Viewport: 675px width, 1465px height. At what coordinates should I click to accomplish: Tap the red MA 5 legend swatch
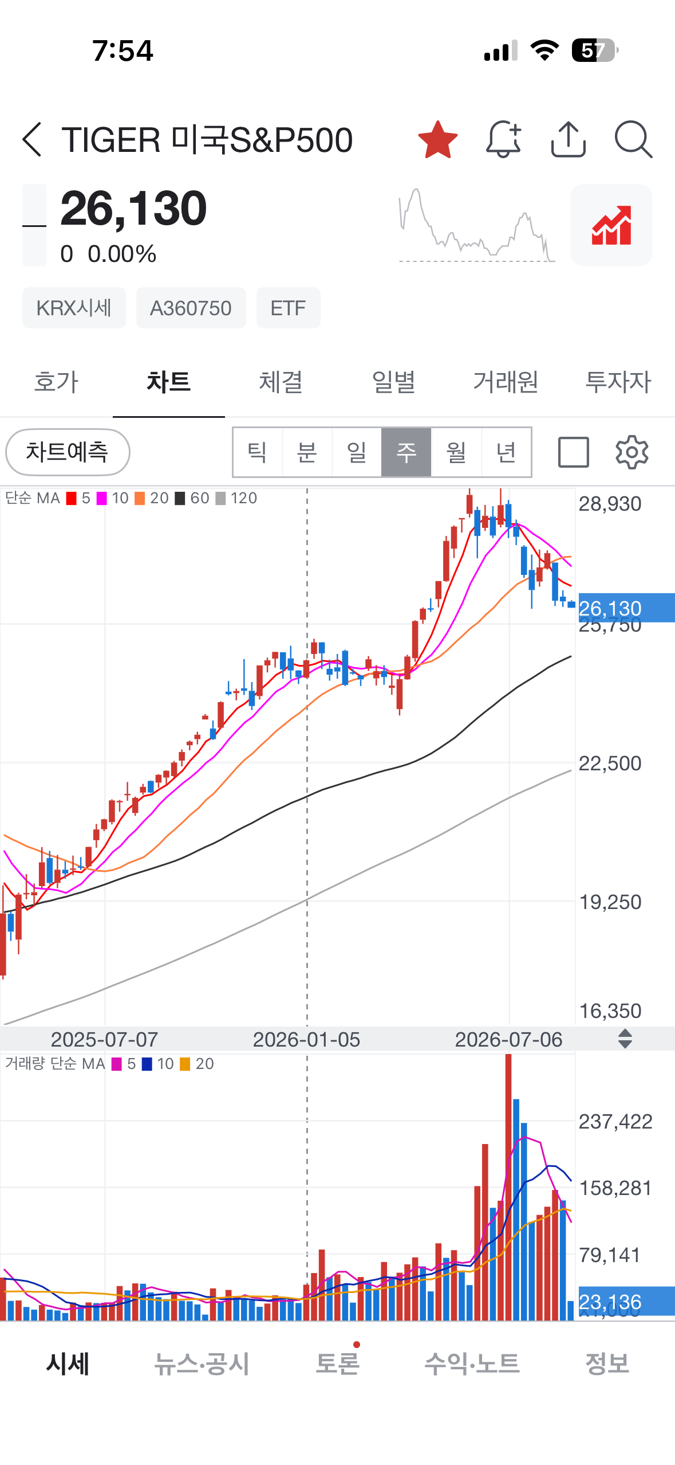72,499
